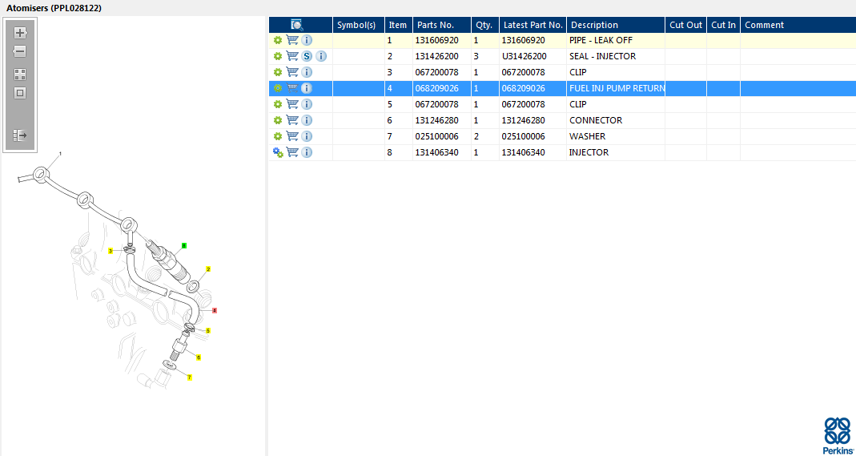Zoom in on the parts diagram
856x456 pixels.
coord(20,33)
